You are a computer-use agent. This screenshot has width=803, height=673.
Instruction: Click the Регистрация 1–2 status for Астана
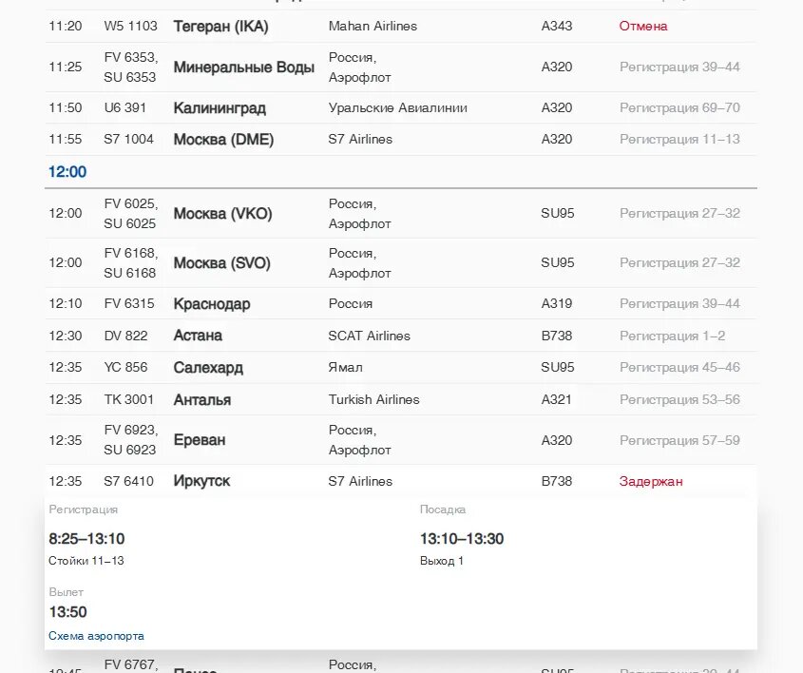673,336
